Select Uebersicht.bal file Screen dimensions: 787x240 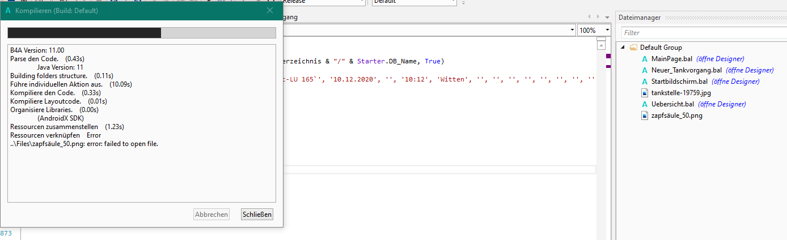(672, 104)
